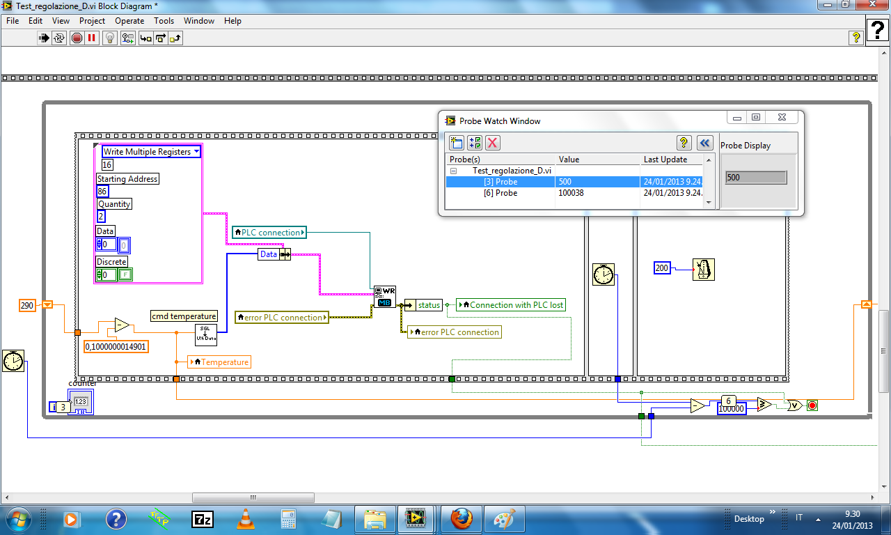Click the Connection with PLC lost variable

tap(511, 304)
